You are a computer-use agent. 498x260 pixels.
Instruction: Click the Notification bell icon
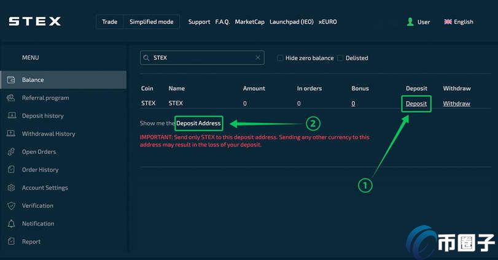coord(11,224)
